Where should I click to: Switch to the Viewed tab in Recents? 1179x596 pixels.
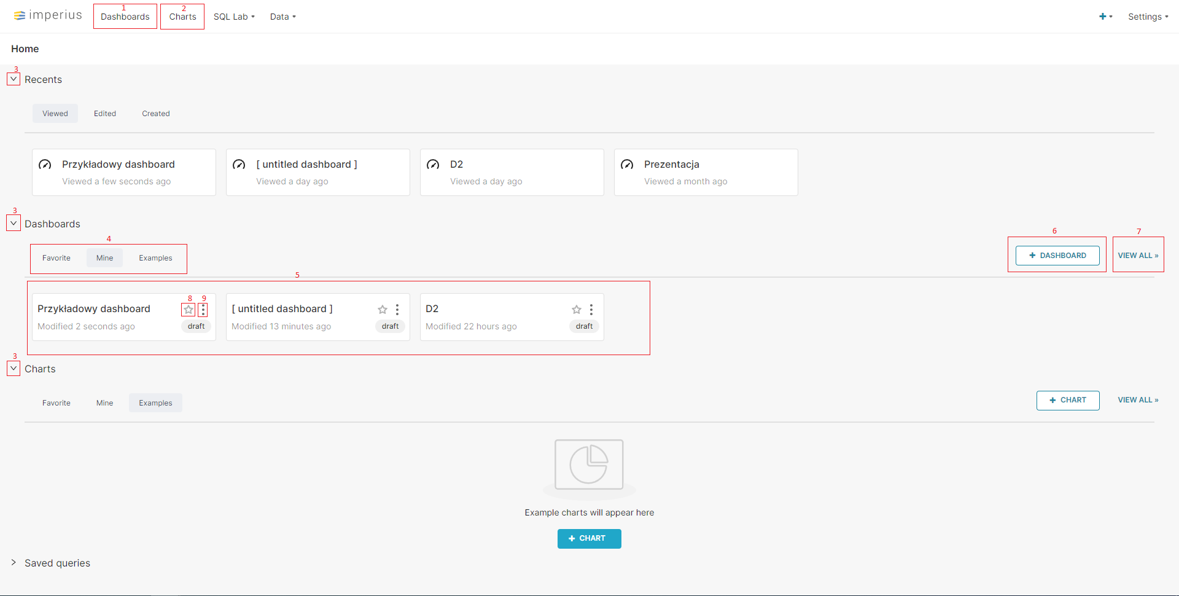(x=55, y=114)
